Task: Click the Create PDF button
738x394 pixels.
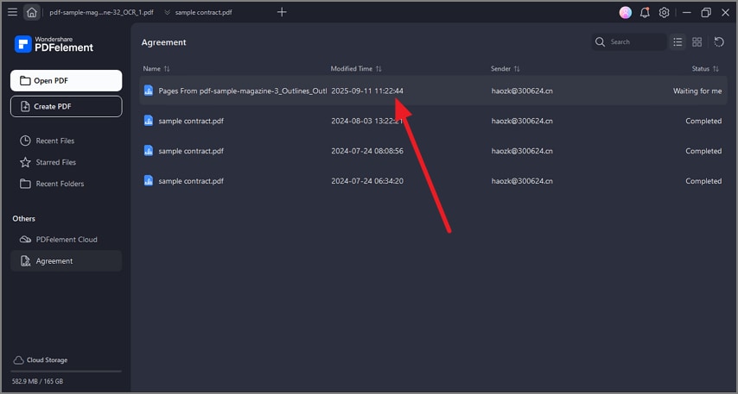Action: coord(66,106)
